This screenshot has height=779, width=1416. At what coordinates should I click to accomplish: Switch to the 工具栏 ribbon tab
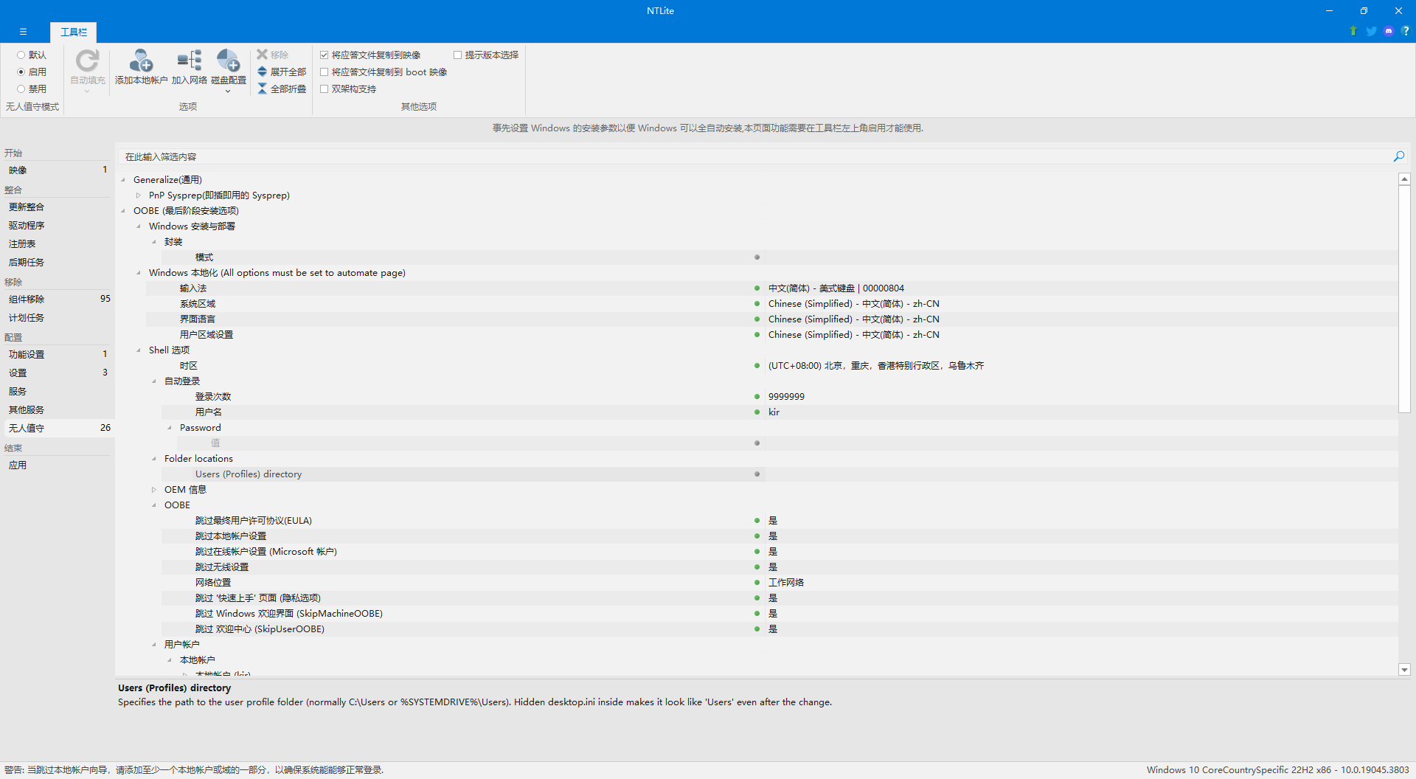(x=74, y=32)
